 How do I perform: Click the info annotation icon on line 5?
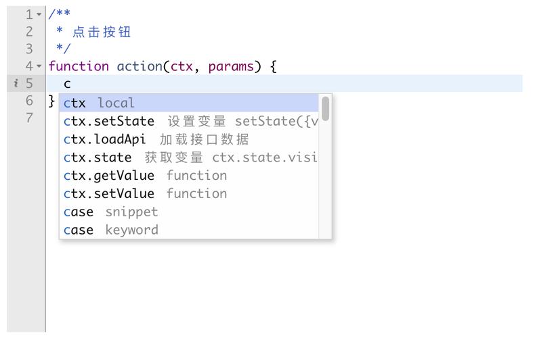[16, 83]
